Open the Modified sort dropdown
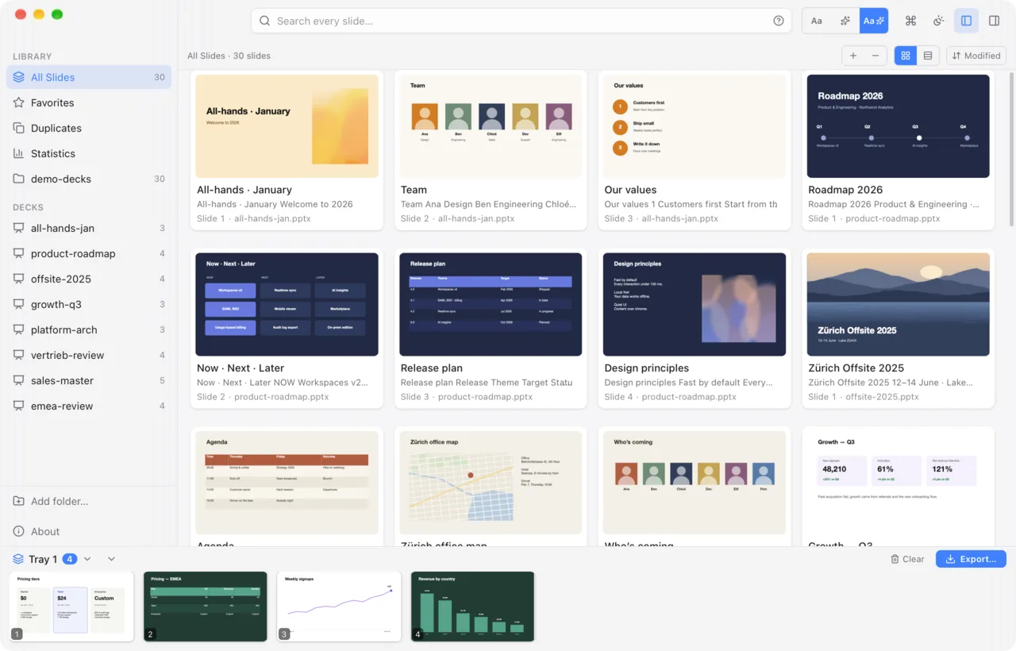The width and height of the screenshot is (1016, 651). (976, 56)
